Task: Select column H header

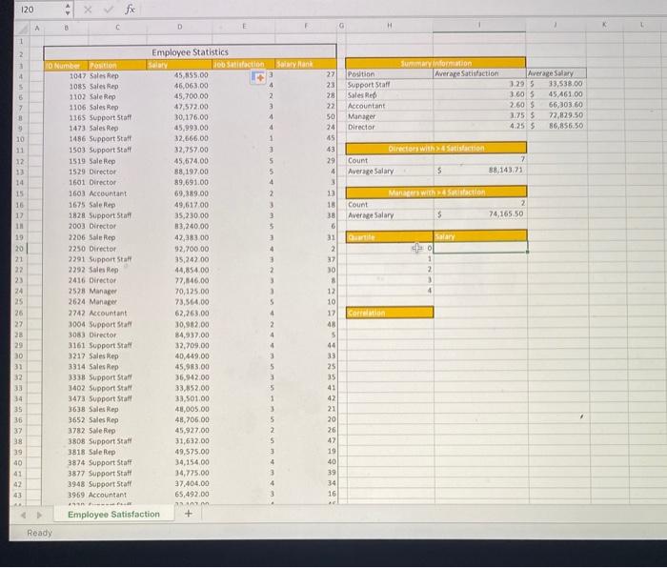Action: 389,26
